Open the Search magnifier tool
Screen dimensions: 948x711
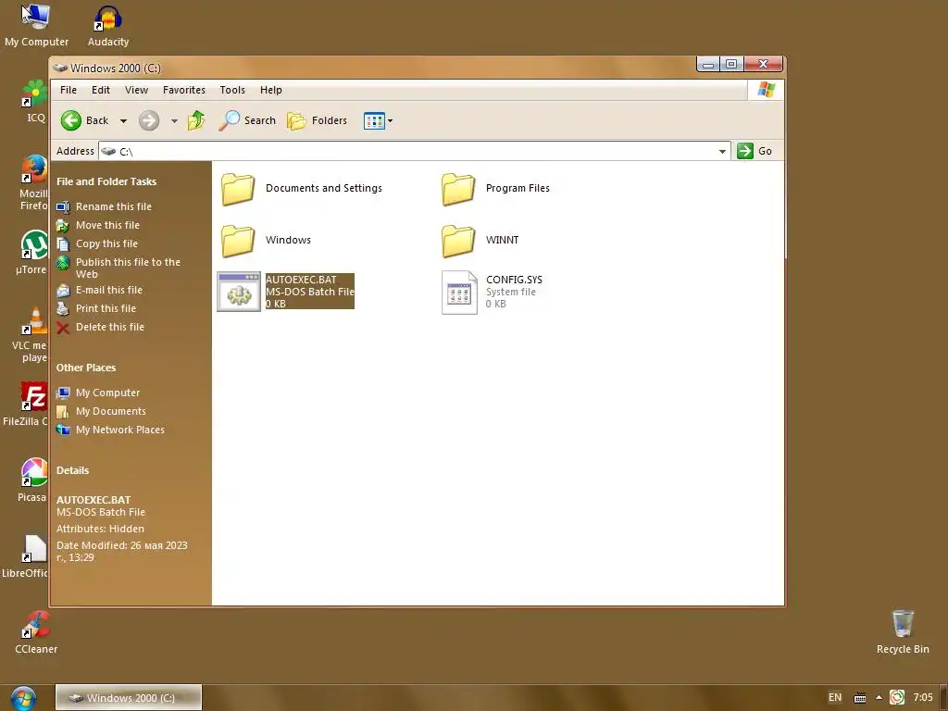[x=247, y=120]
